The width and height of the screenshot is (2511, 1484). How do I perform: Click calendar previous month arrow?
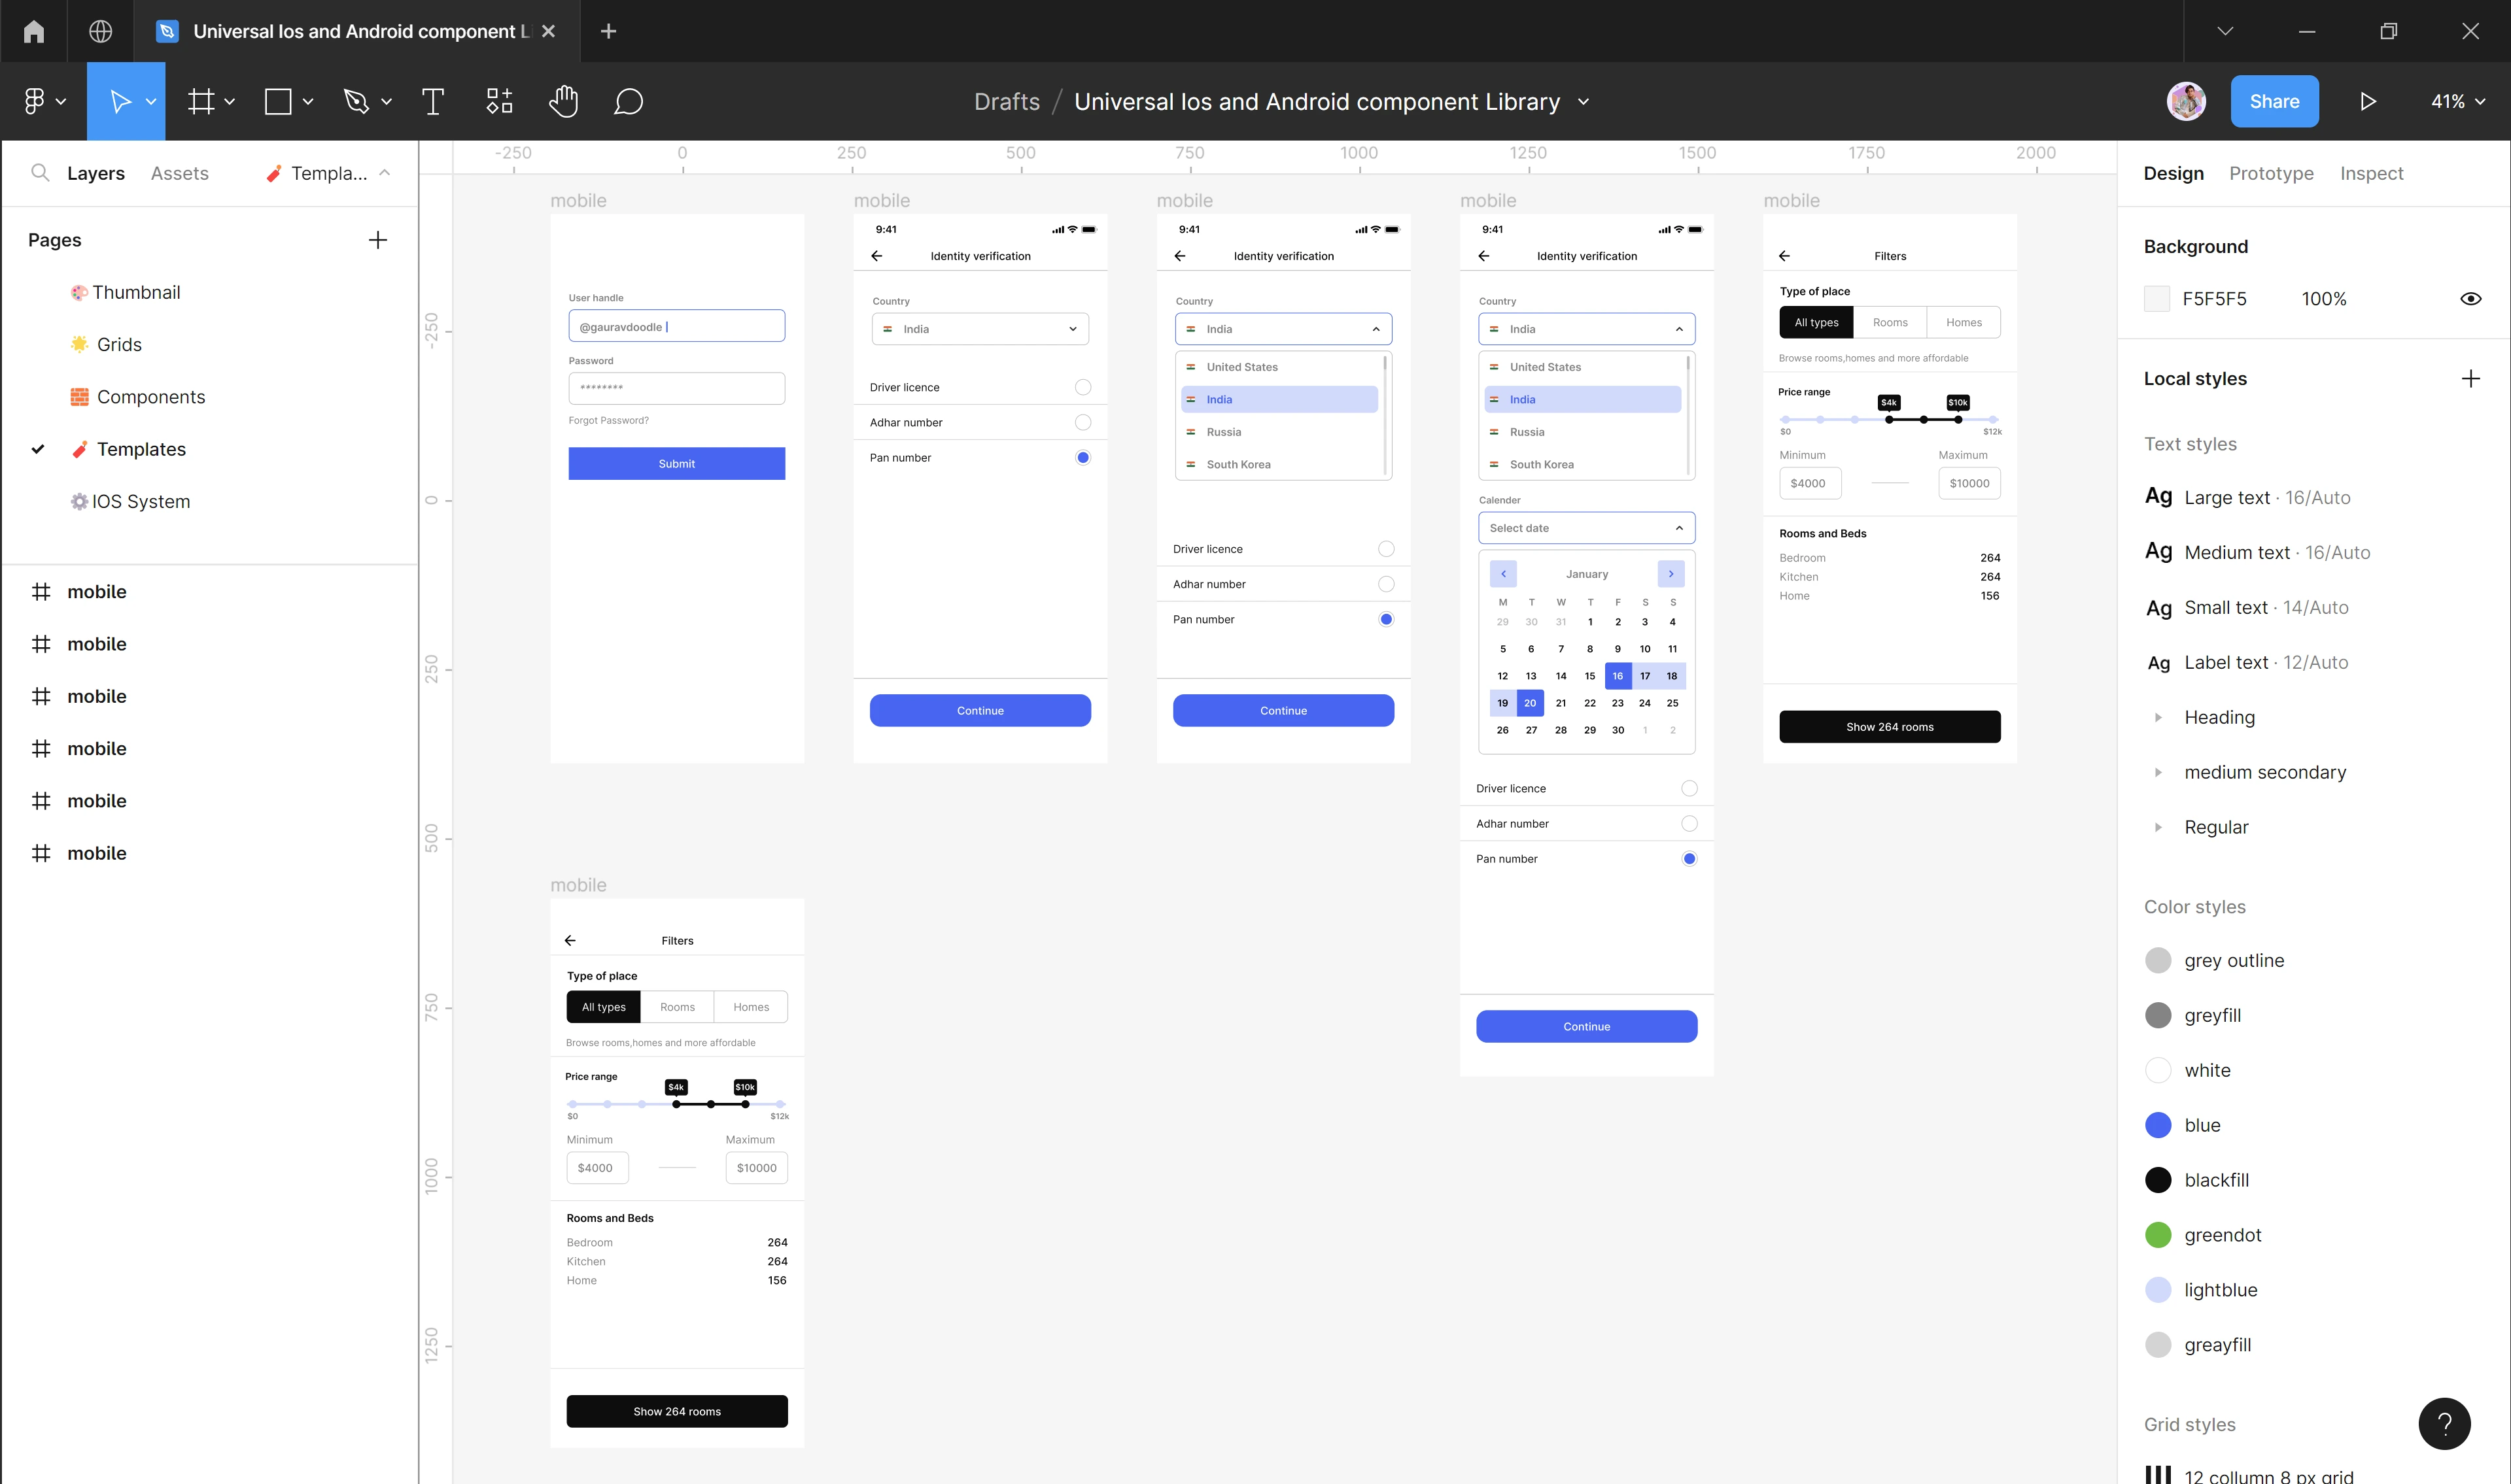point(1504,574)
